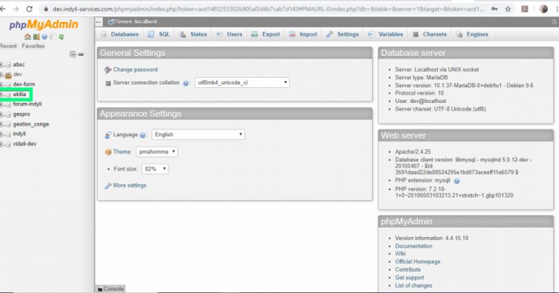Open the Official Homepage link
Image resolution: width=559 pixels, height=293 pixels.
[x=417, y=262]
